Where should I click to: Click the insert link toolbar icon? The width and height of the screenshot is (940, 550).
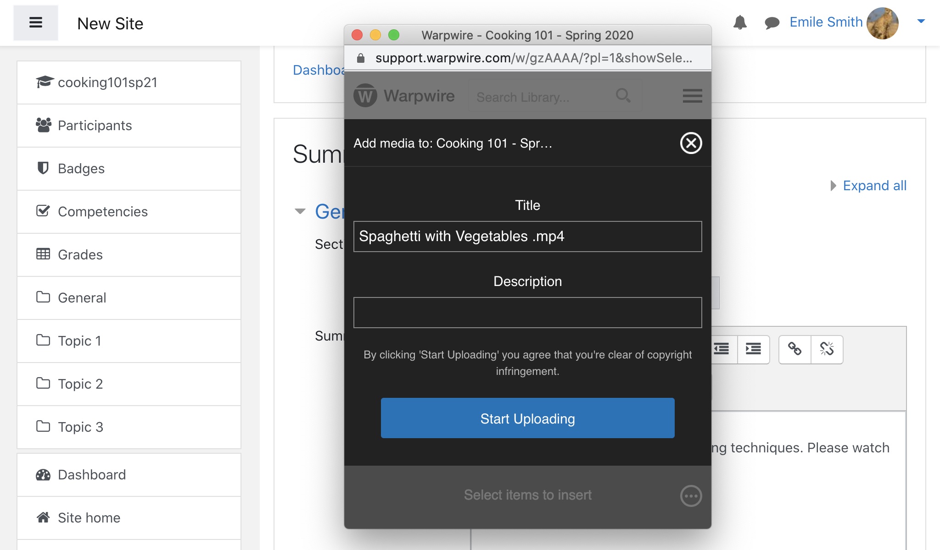(x=795, y=349)
